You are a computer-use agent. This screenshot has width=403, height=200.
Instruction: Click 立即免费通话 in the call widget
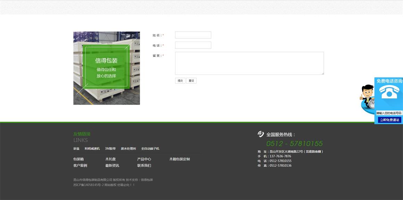pos(389,120)
